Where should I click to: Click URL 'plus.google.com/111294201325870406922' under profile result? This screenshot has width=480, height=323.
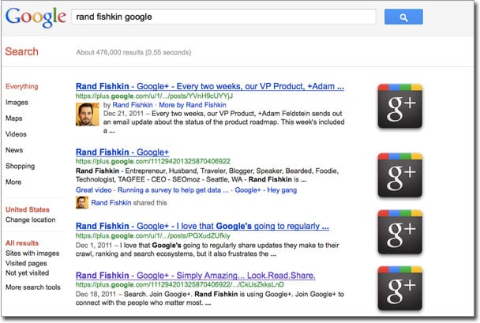tap(152, 161)
